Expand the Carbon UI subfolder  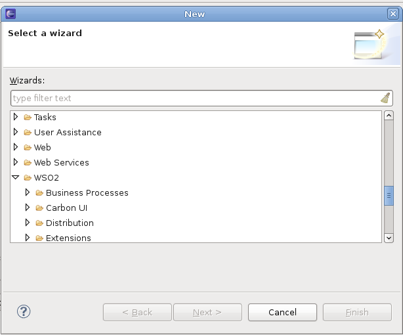[28, 208]
